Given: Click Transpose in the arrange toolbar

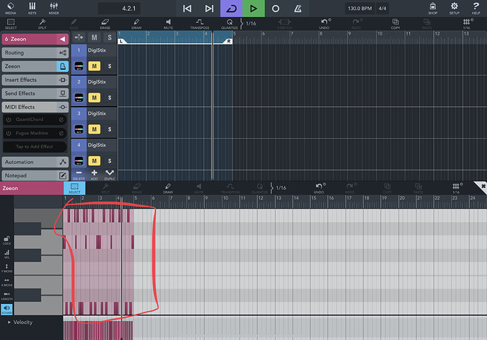Looking at the screenshot, I should 199,24.
